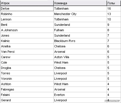Select A.Johenson player entry
Viewport: 121px width, 103px height.
pos(27,30)
